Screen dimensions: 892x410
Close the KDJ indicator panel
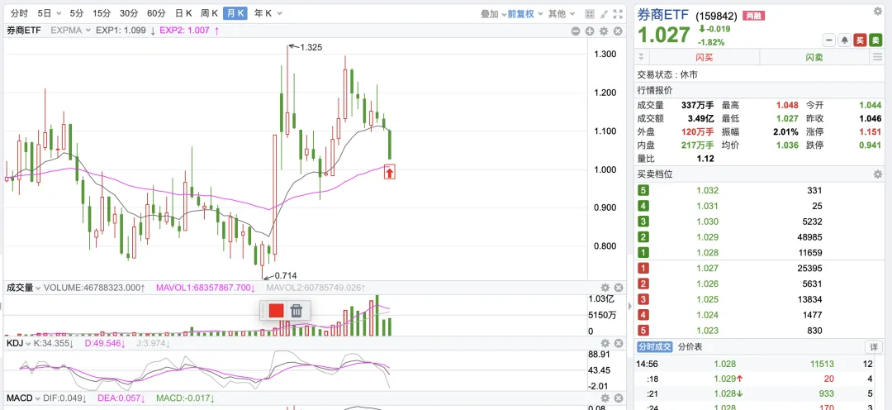point(619,343)
